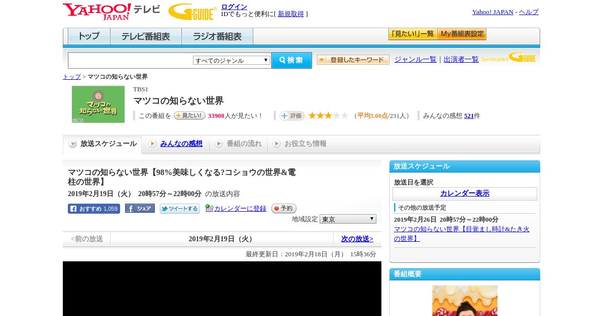The image size is (603, 316).
Task: Click the Twitter ツイートする button
Action: pos(180,209)
